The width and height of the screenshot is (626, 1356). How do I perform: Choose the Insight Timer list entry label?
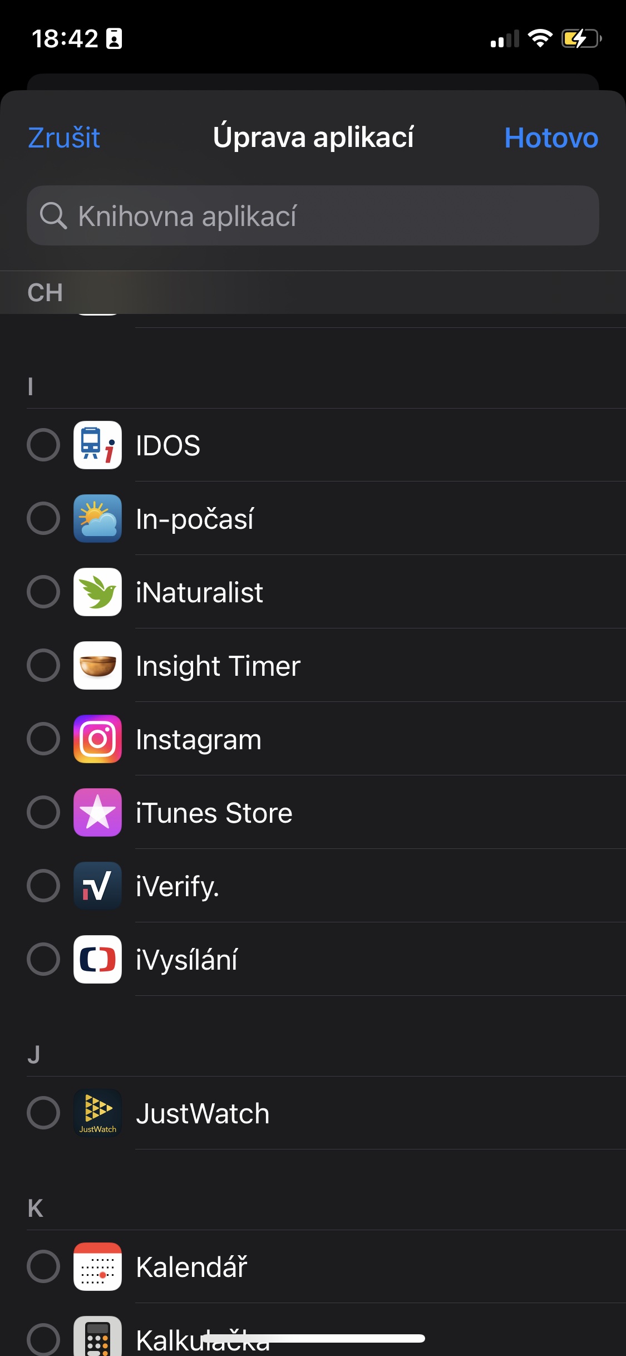coord(218,666)
